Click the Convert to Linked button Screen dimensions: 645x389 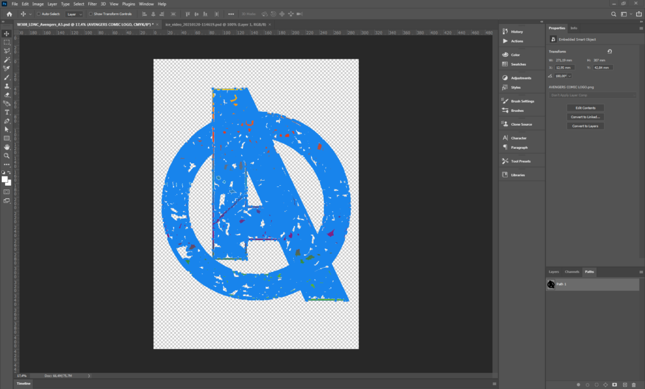(586, 117)
